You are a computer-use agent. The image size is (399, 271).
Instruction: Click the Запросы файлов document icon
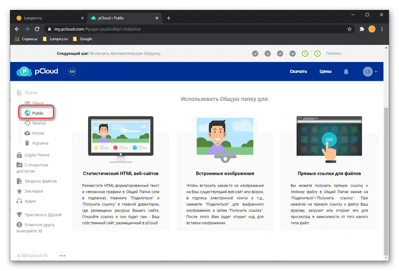tap(19, 181)
